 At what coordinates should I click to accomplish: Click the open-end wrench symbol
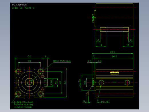click(x=87, y=94)
